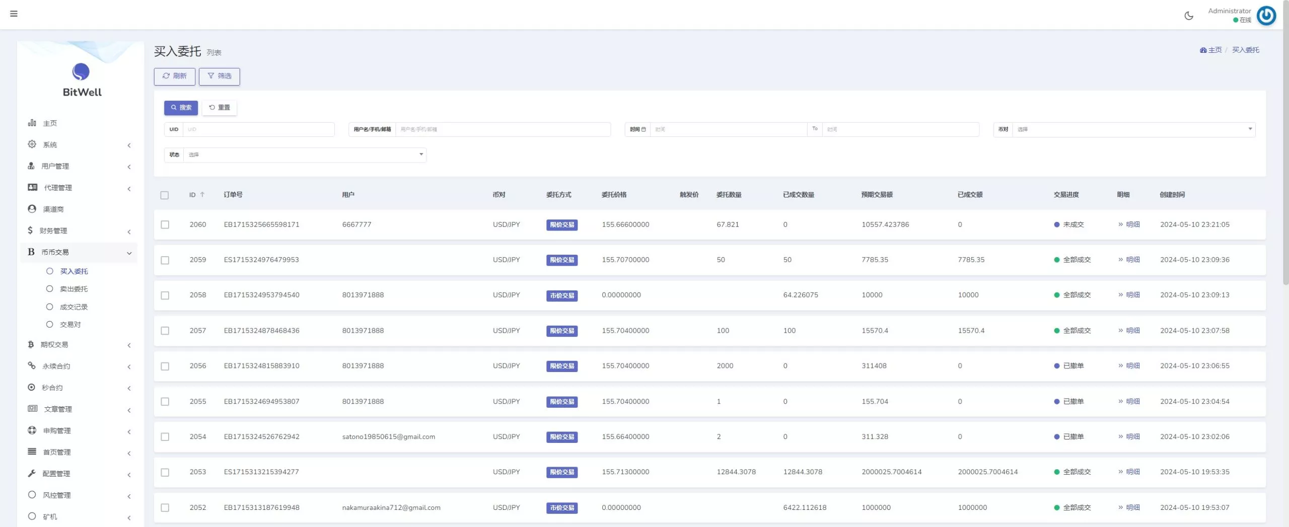Go to 成交记录 in sidebar

coord(74,307)
